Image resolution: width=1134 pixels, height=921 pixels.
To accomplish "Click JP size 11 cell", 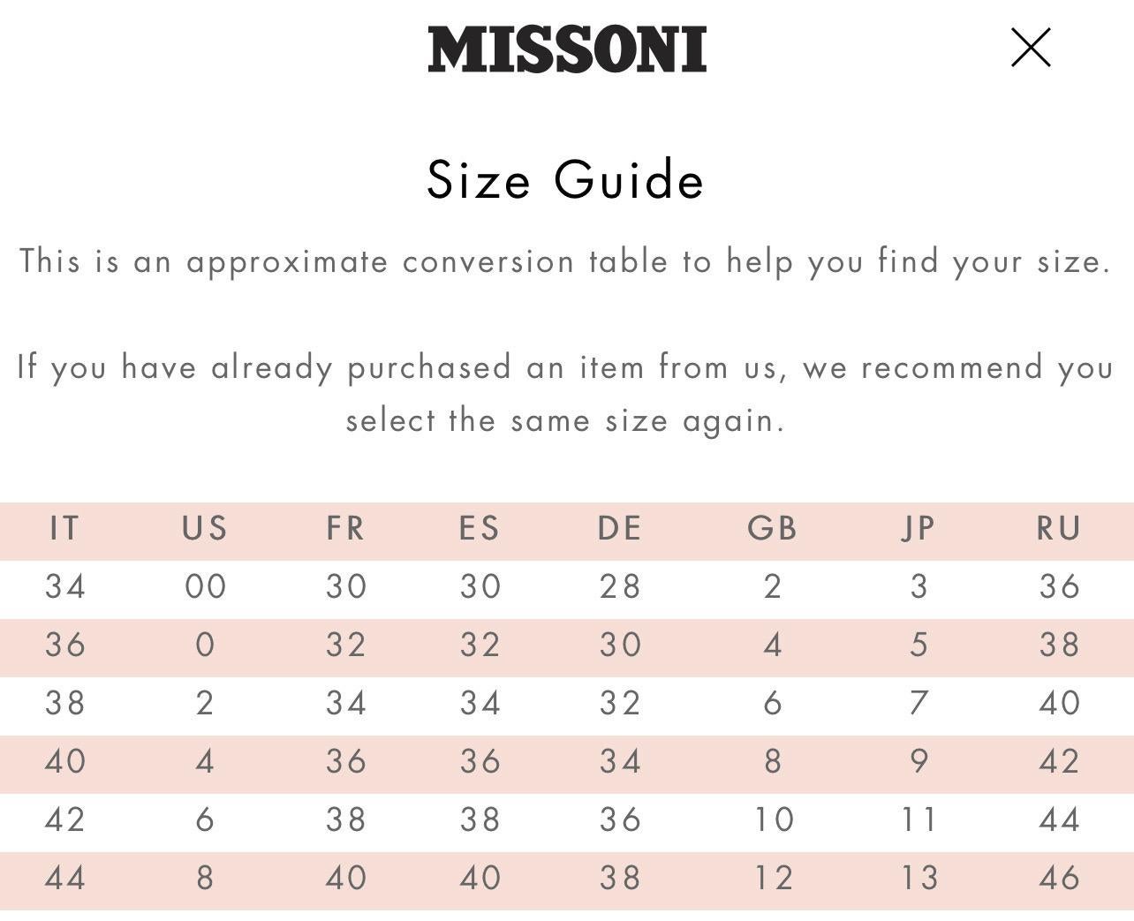I will (919, 819).
